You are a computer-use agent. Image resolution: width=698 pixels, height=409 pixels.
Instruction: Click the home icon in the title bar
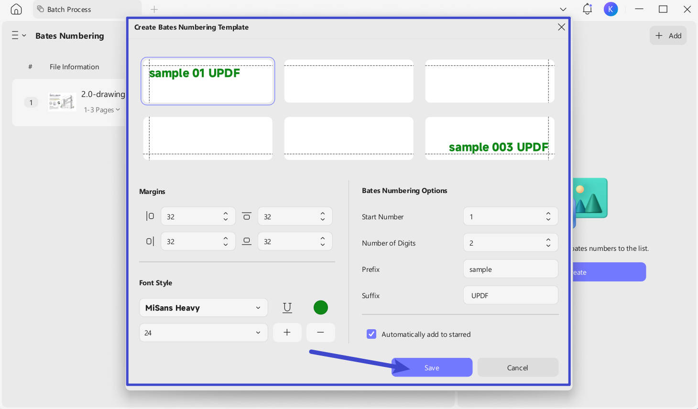[x=16, y=9]
